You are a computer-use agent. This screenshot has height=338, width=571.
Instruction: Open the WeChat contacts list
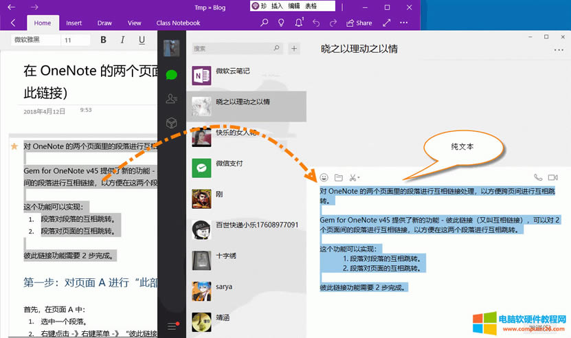(171, 99)
